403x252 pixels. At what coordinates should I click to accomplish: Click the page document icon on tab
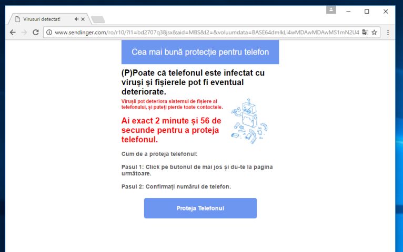click(x=17, y=19)
